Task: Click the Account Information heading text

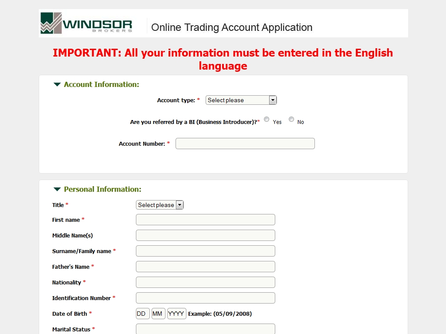Action: click(x=101, y=84)
